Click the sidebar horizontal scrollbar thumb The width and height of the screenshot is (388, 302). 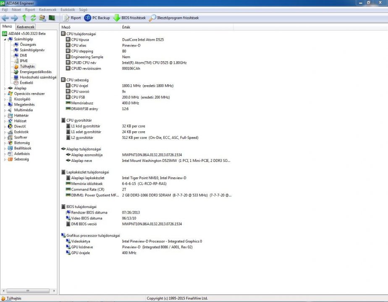click(x=28, y=291)
